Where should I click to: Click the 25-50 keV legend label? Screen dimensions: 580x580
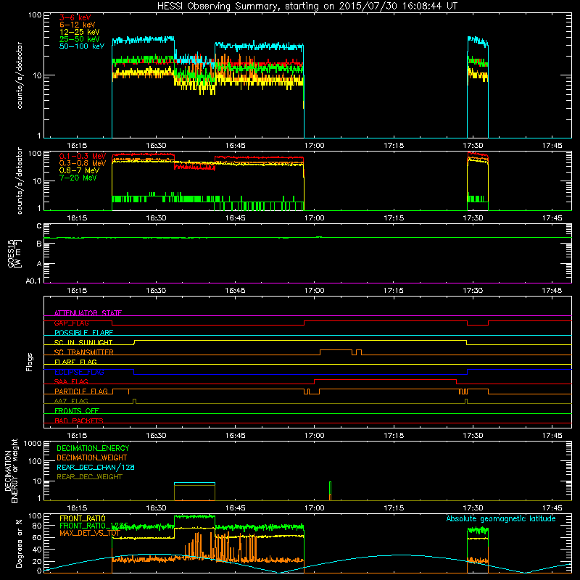point(80,39)
